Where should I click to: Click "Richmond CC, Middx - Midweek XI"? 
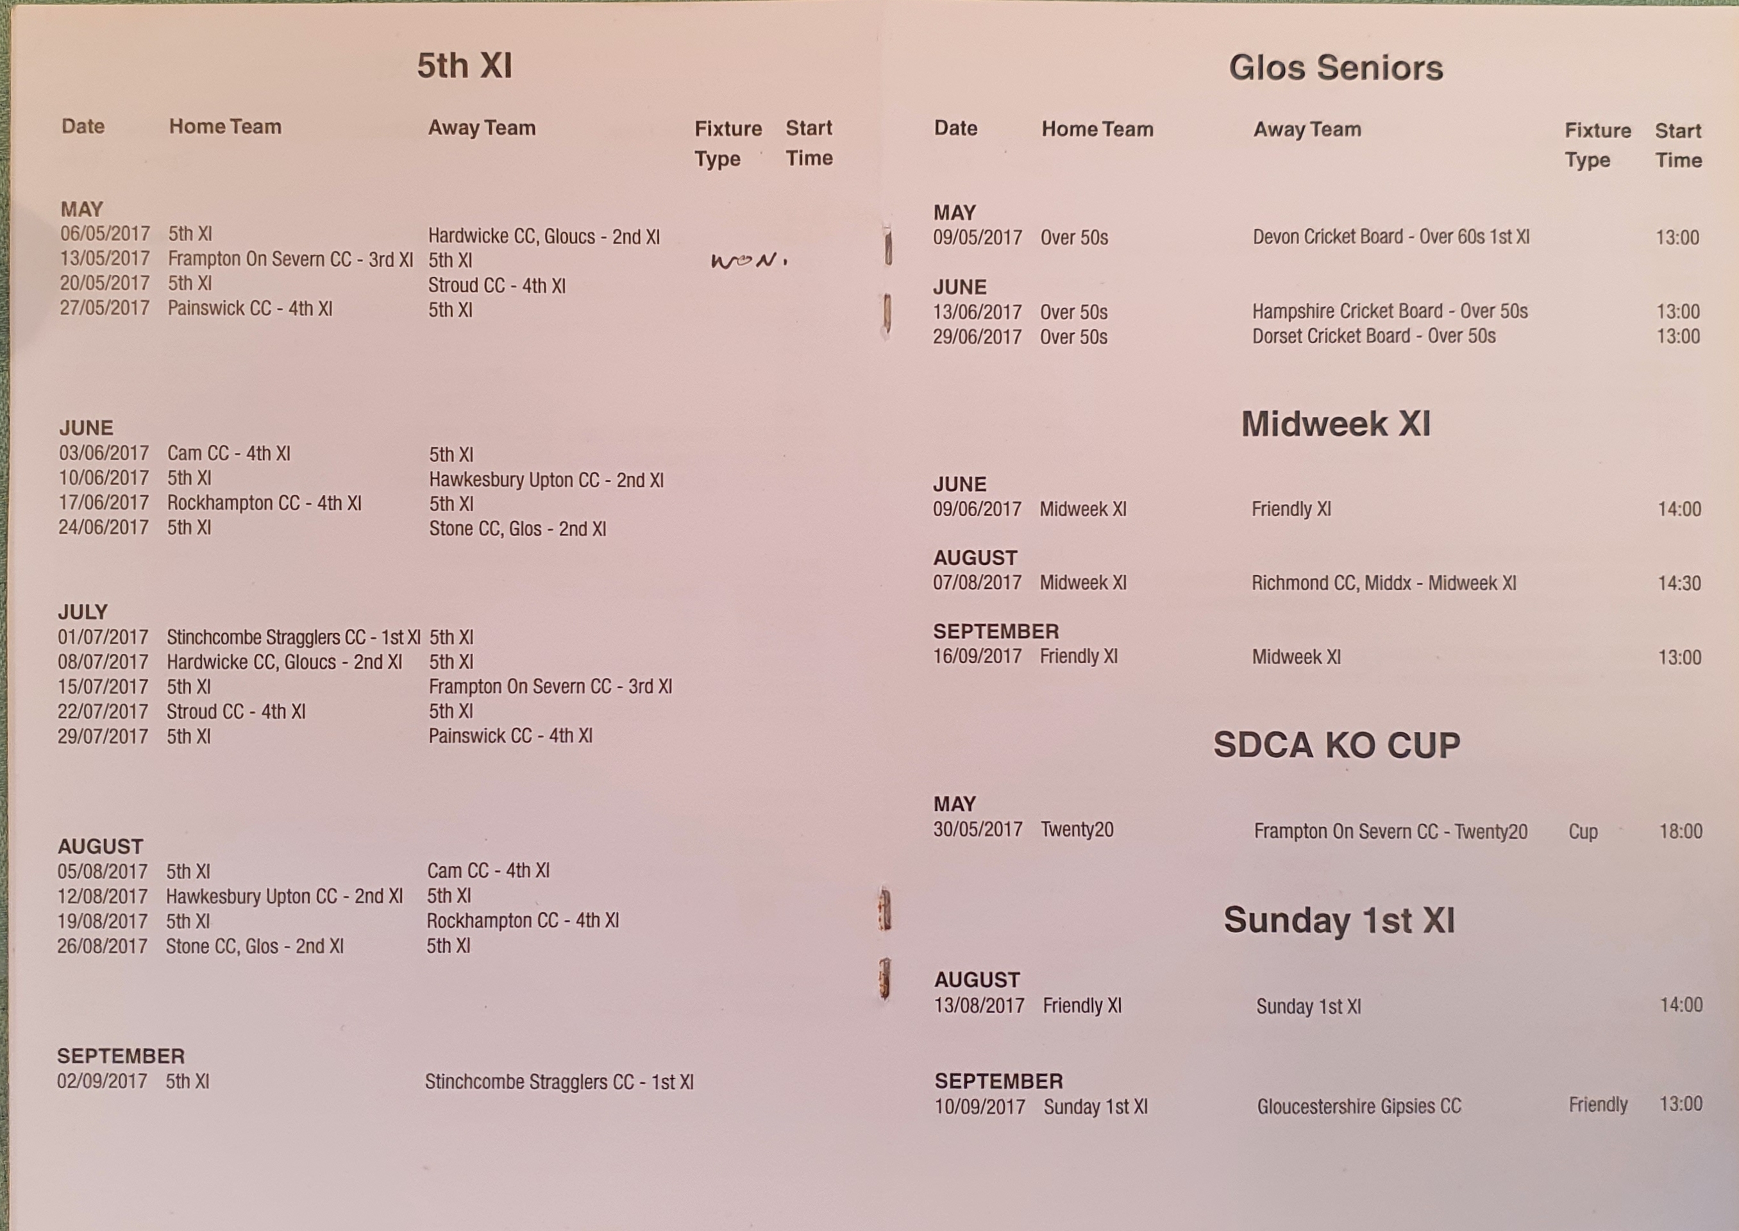pyautogui.click(x=1384, y=583)
